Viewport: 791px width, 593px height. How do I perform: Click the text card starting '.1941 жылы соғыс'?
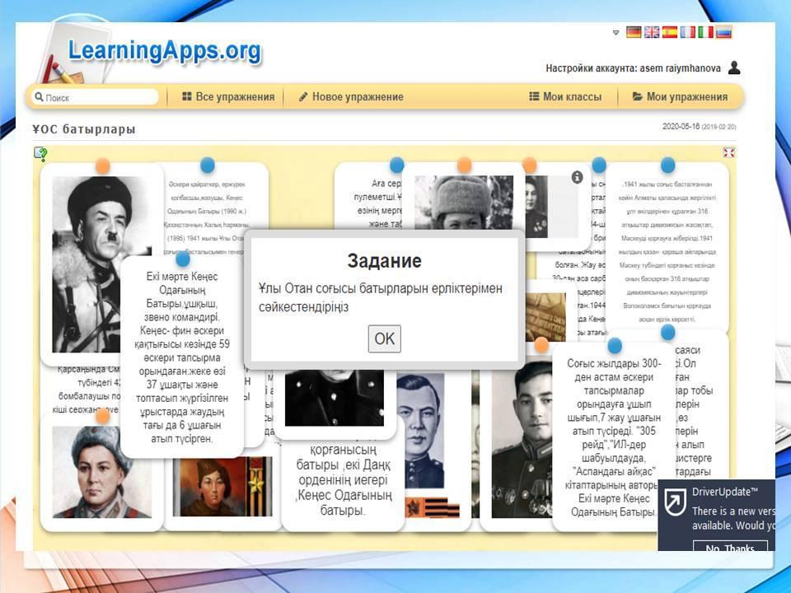pos(667,247)
